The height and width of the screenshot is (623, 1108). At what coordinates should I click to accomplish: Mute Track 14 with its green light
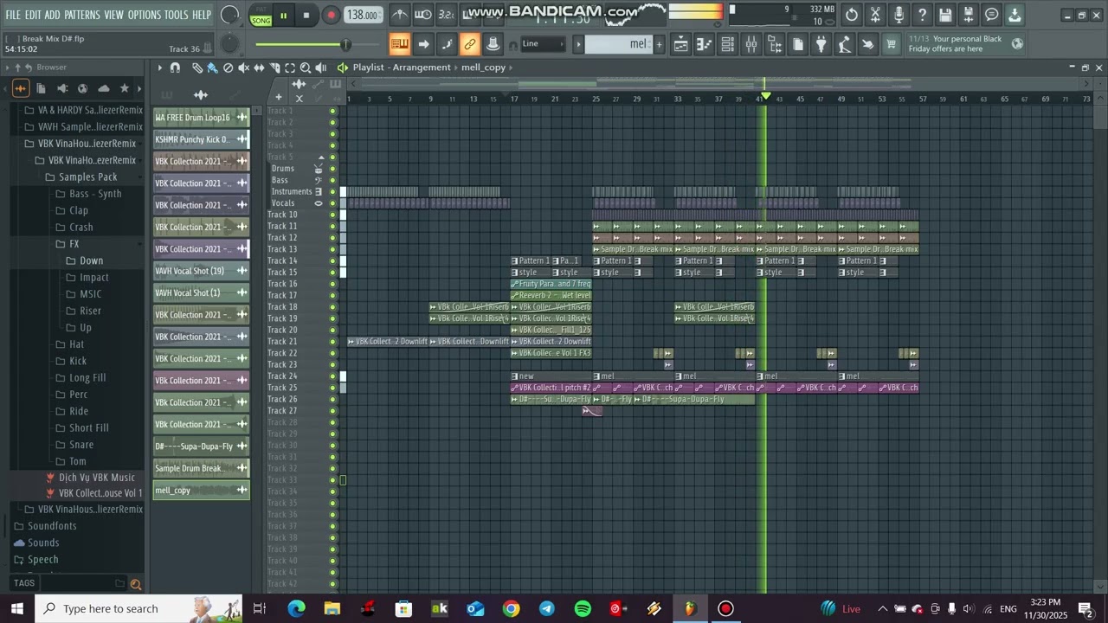[332, 260]
